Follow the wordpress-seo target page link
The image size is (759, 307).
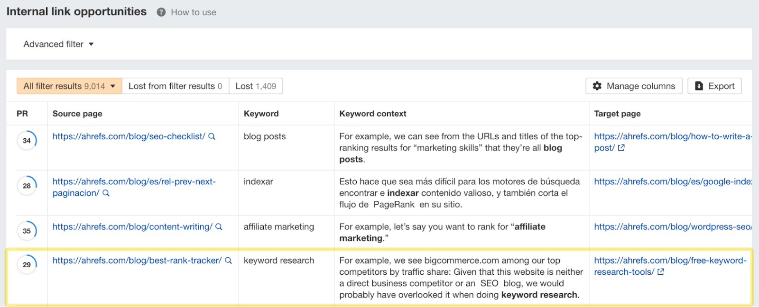672,227
